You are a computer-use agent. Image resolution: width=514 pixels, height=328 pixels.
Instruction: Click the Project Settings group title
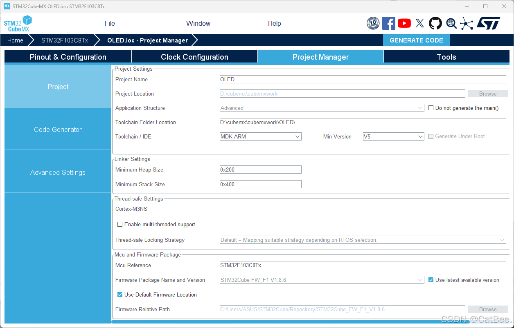[133, 69]
